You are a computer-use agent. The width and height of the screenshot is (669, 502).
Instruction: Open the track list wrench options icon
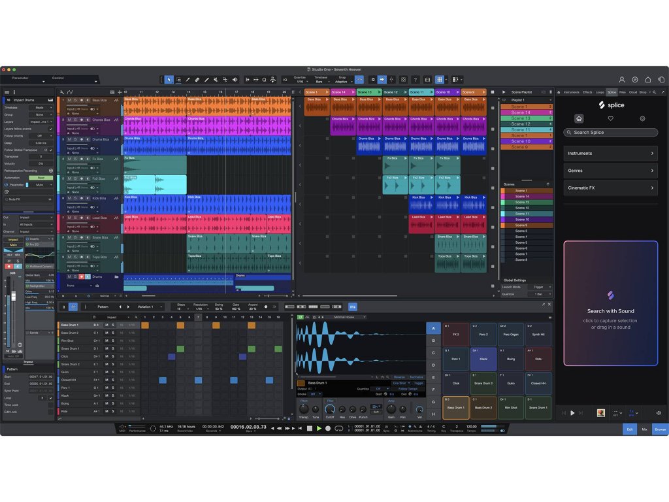click(x=62, y=92)
